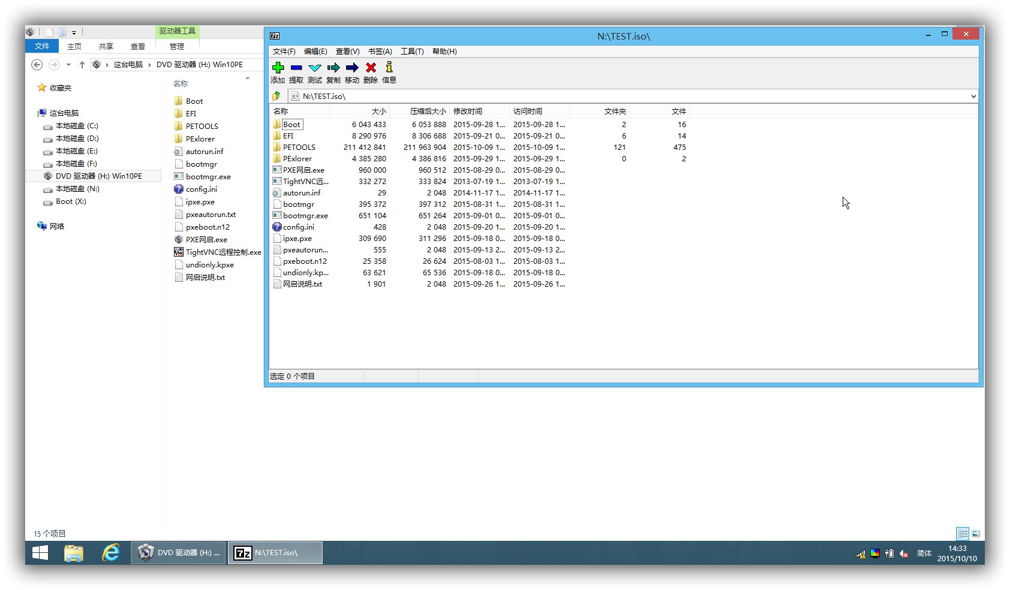
Task: Sort by 修改时间 column header
Action: pos(479,112)
